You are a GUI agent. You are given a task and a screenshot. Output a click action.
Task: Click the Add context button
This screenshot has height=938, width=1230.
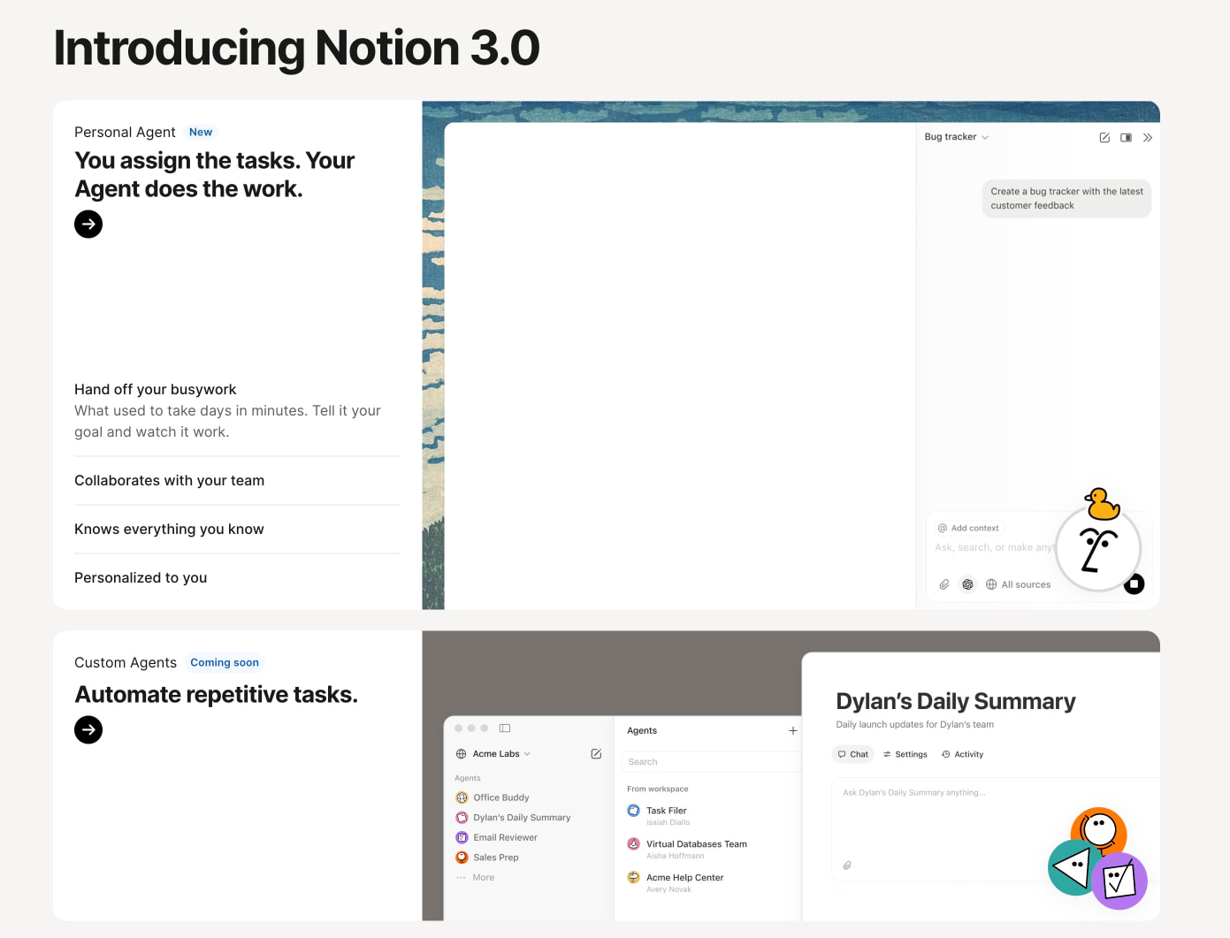968,528
